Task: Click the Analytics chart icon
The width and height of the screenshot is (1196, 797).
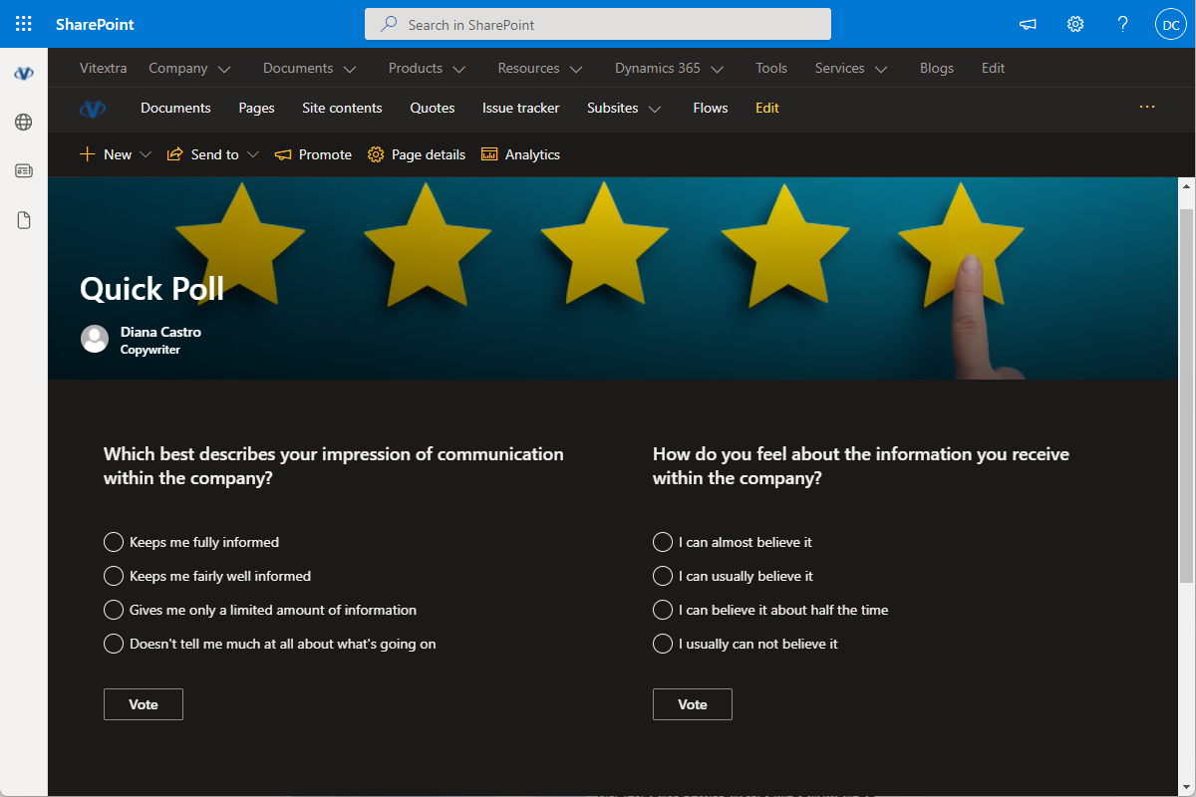Action: [x=489, y=154]
